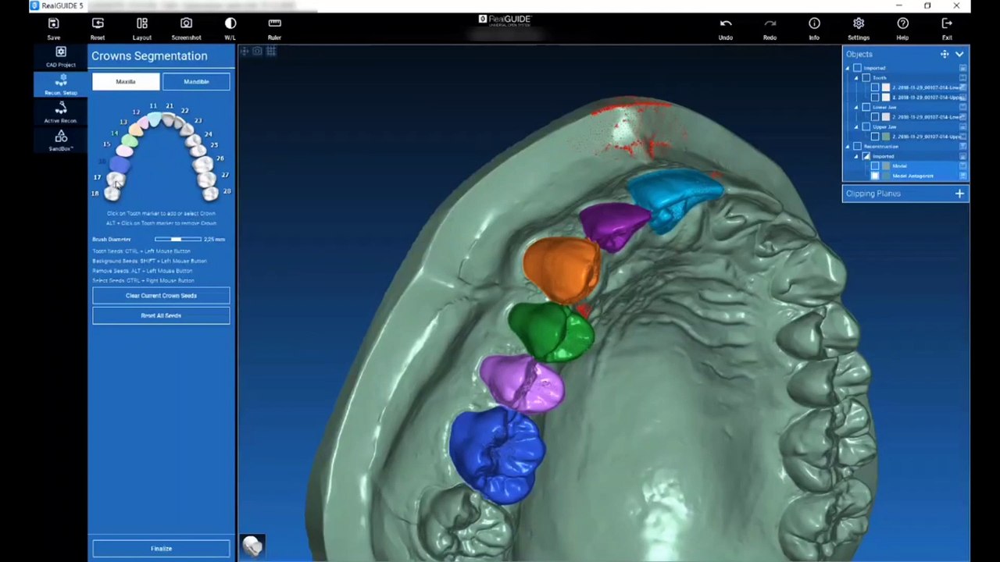Screen dimensions: 1000x562
Task: Collapse the Lower Jaw tree node
Action: (x=856, y=108)
